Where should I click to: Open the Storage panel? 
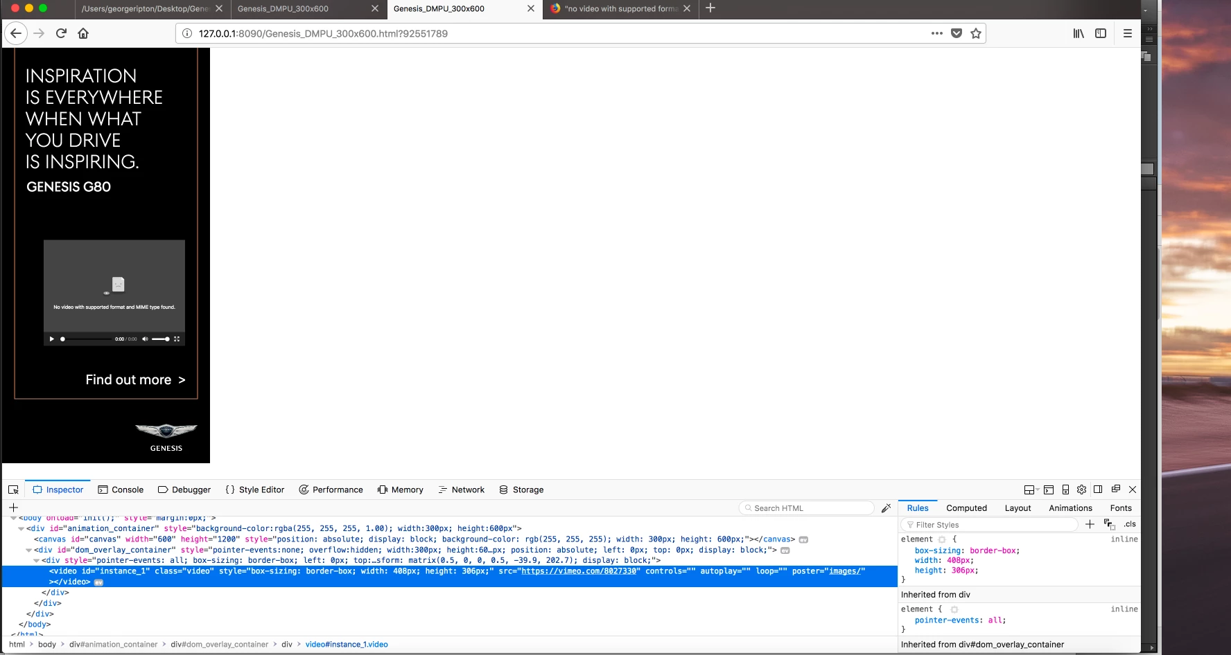[521, 490]
